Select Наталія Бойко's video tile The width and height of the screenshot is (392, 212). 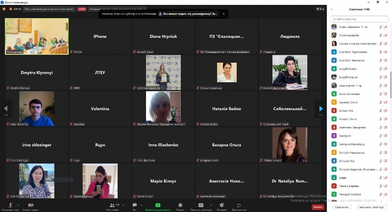226,109
